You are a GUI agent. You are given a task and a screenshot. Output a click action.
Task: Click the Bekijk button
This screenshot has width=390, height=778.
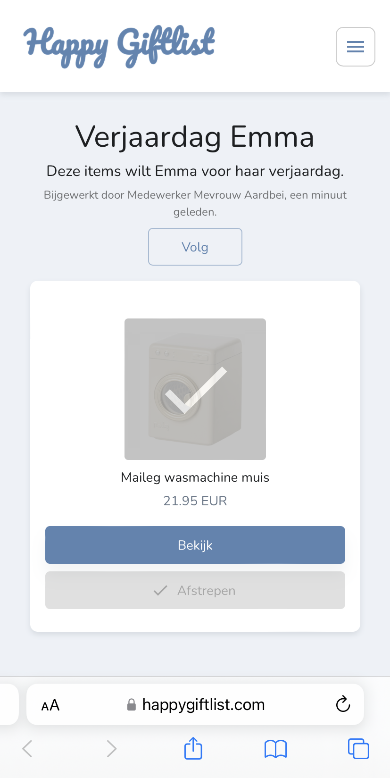click(x=195, y=545)
